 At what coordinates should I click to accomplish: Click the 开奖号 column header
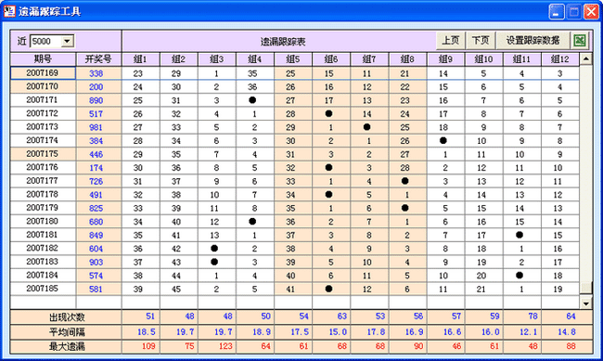[x=98, y=59]
